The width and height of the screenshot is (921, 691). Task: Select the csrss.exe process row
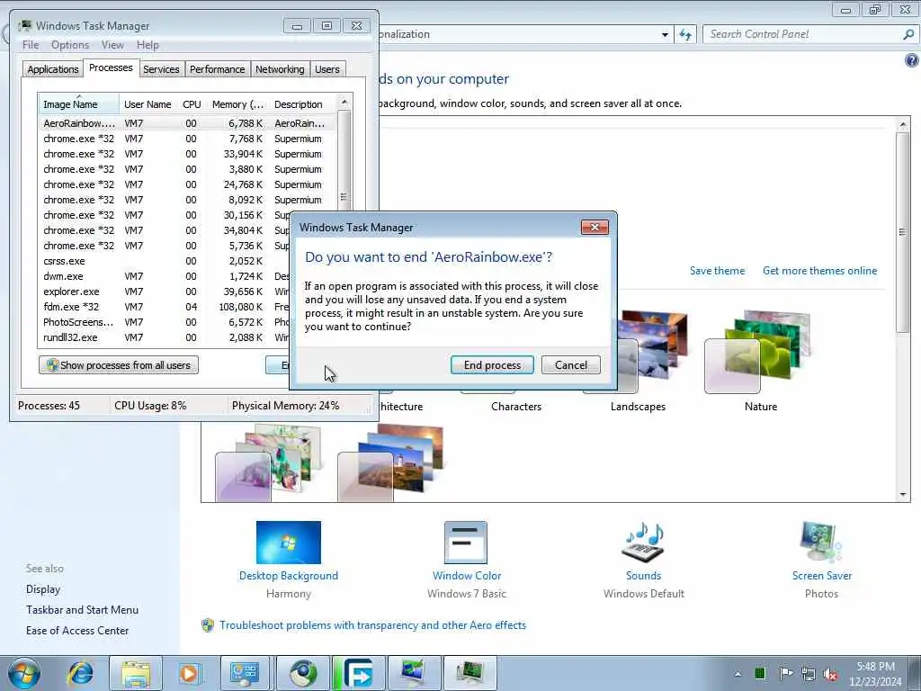165,261
